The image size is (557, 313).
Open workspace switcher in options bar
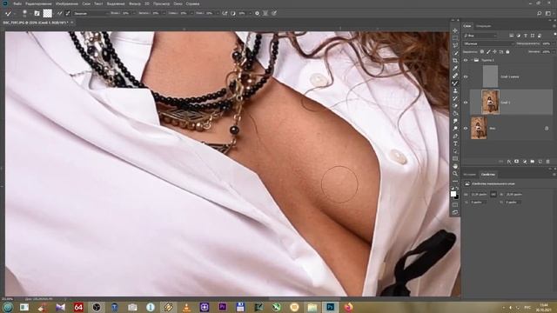click(548, 13)
